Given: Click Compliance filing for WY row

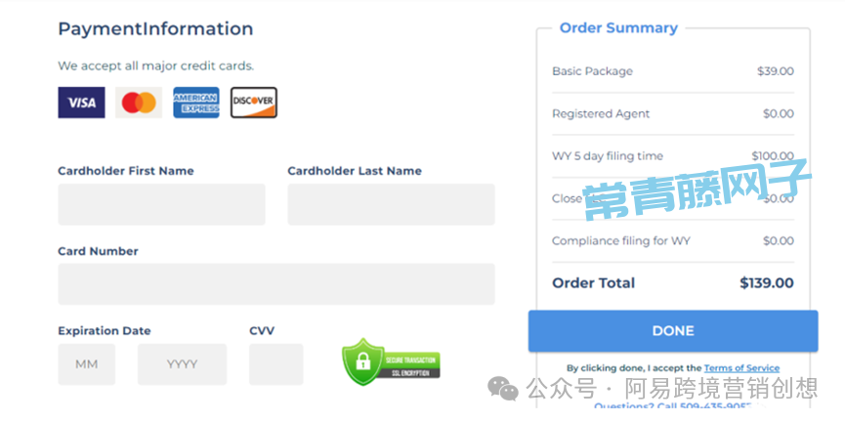Looking at the screenshot, I should pyautogui.click(x=621, y=240).
